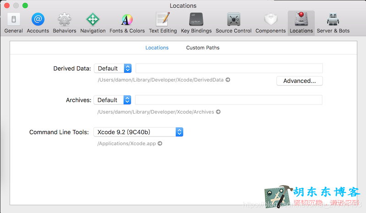The width and height of the screenshot is (366, 213).
Task: Open the Archives Default dropdown
Action: coord(112,100)
